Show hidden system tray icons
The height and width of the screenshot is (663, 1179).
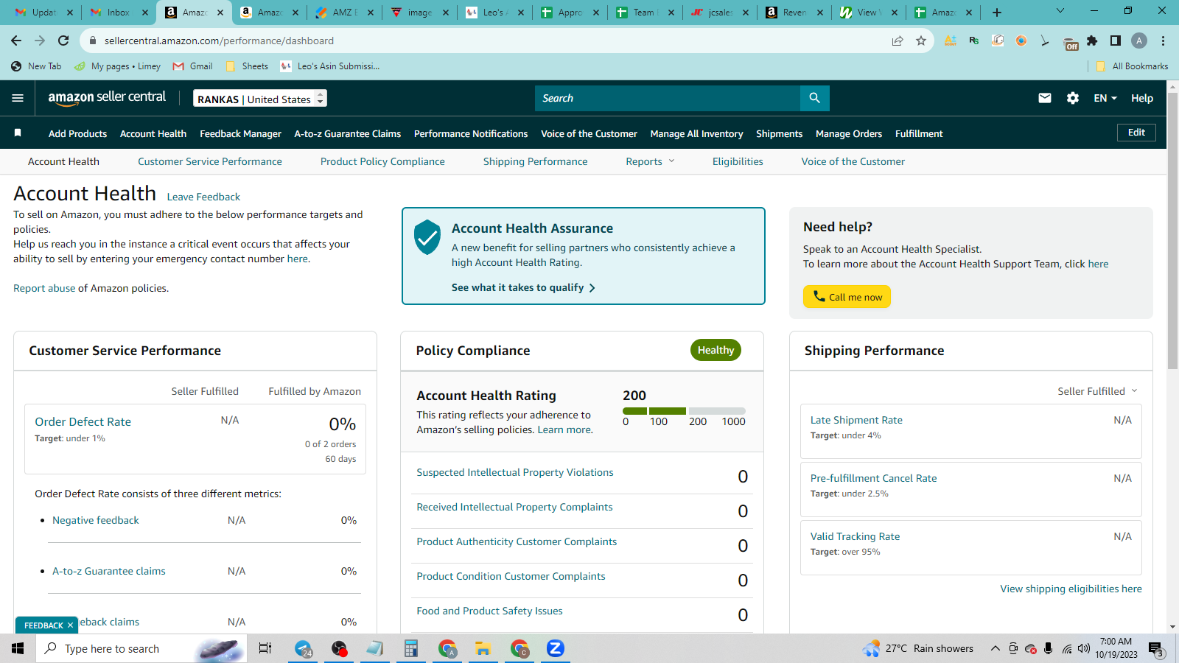click(995, 648)
